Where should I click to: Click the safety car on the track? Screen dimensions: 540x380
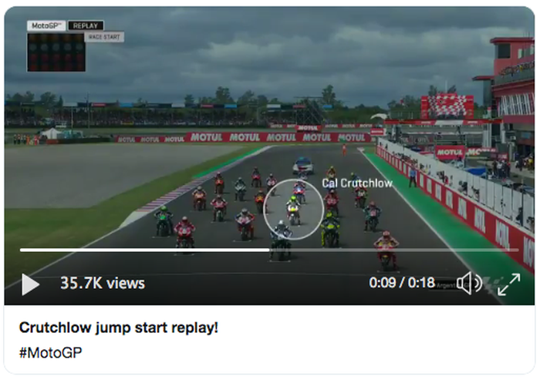pos(303,166)
